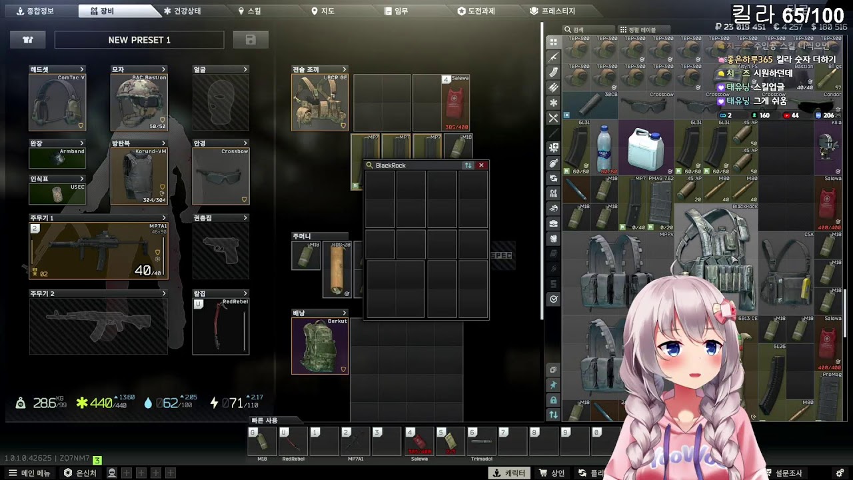Filter stash by grenades icon
The image size is (853, 480).
553,163
